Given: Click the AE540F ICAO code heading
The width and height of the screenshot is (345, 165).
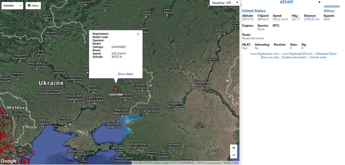Looking at the screenshot, I should pos(287,2).
